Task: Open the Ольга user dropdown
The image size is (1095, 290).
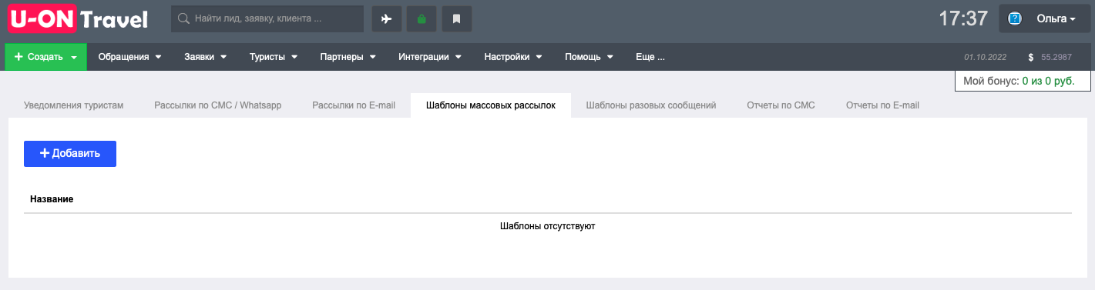Action: pos(1045,18)
